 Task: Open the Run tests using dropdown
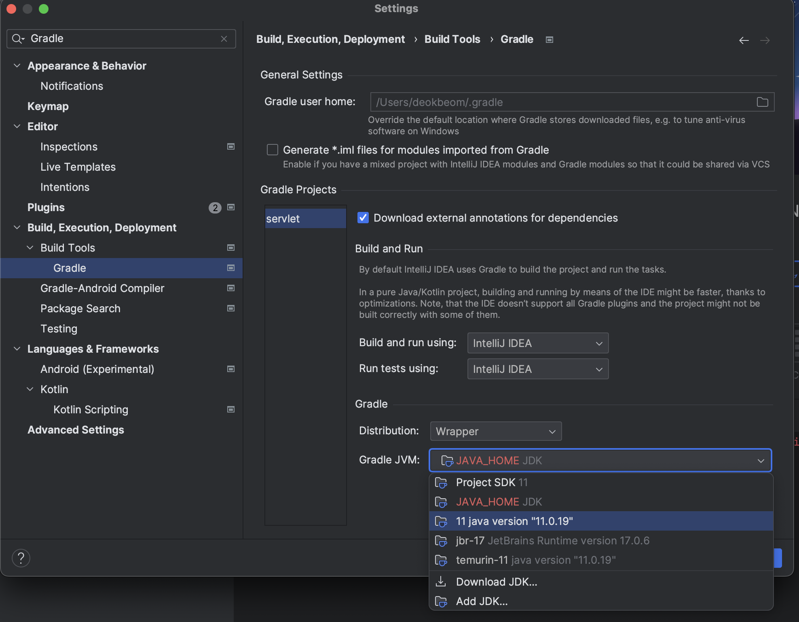538,369
